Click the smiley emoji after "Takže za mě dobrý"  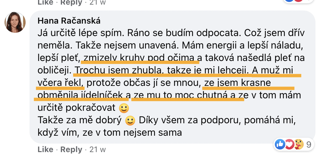click(130, 120)
